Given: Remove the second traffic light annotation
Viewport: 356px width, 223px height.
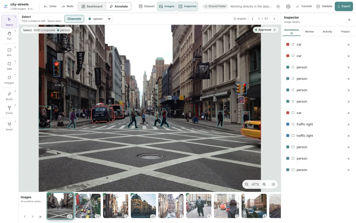Looking at the screenshot, I should pos(349,136).
